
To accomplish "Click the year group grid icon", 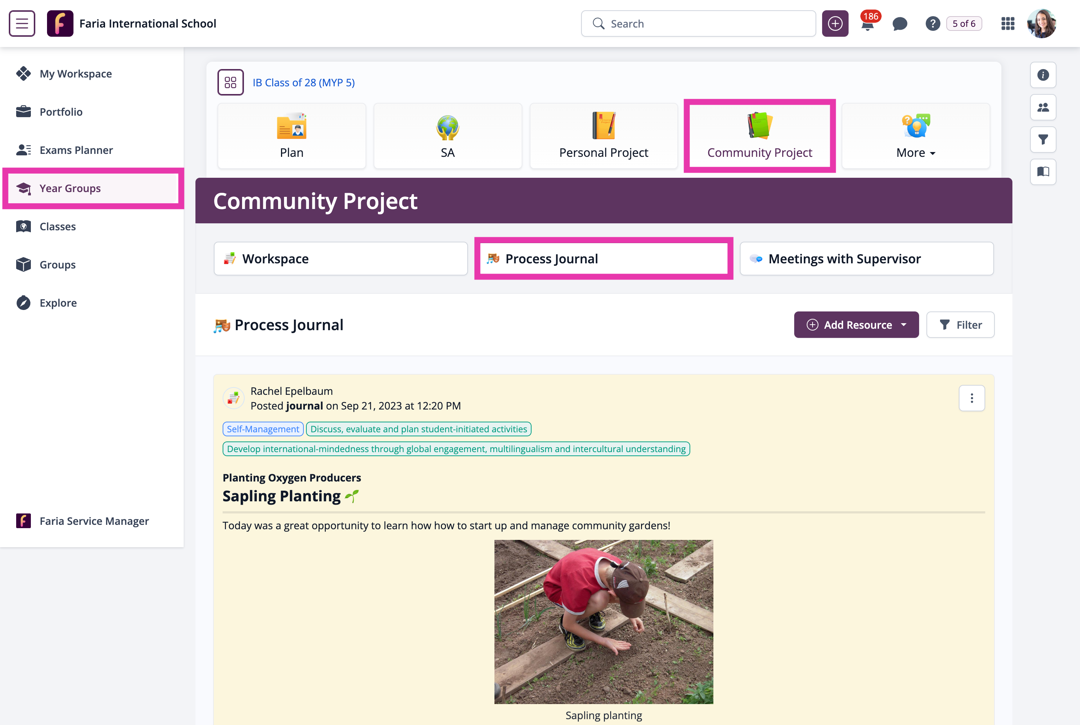I will tap(230, 82).
